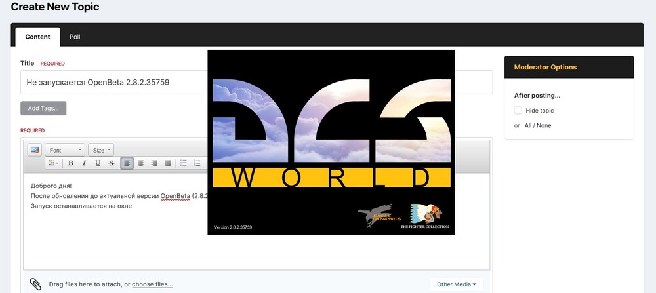Click the image insert icon in the editor toolbar

pos(35,149)
